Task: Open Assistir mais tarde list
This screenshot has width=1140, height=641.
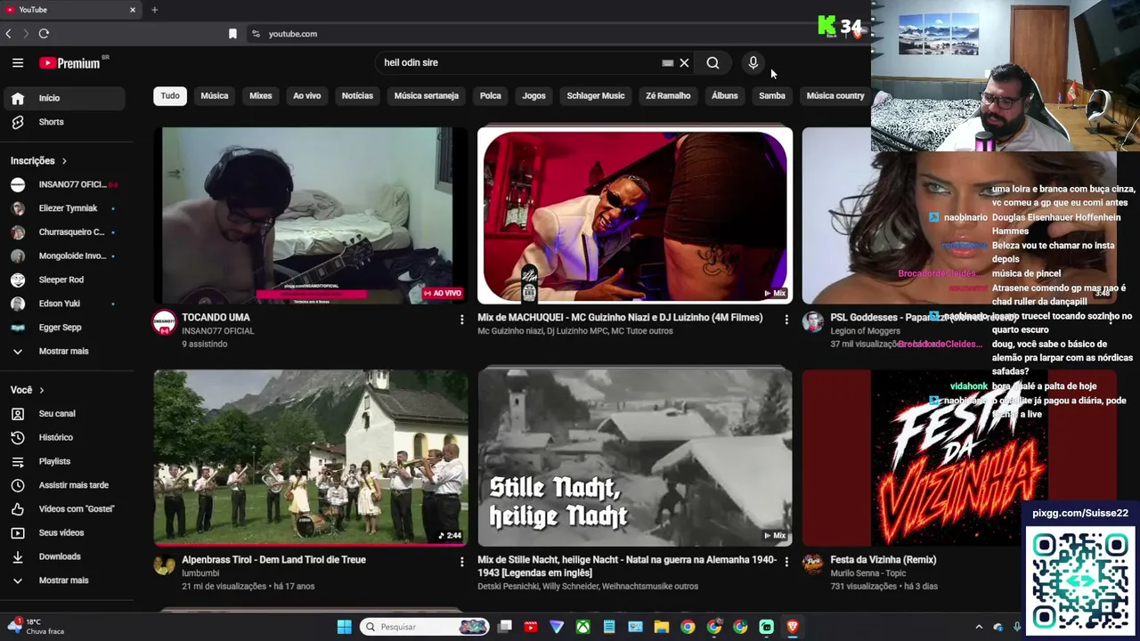Action: click(x=62, y=485)
